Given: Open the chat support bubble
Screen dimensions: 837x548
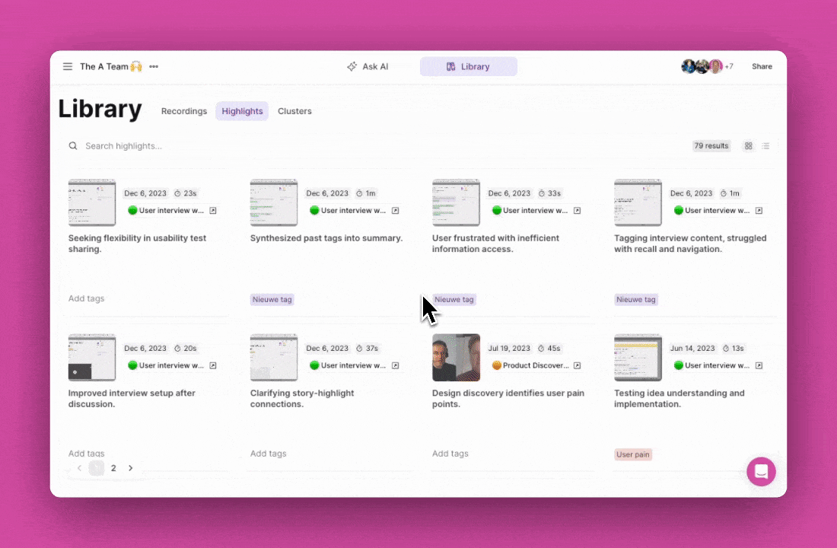Looking at the screenshot, I should [761, 472].
